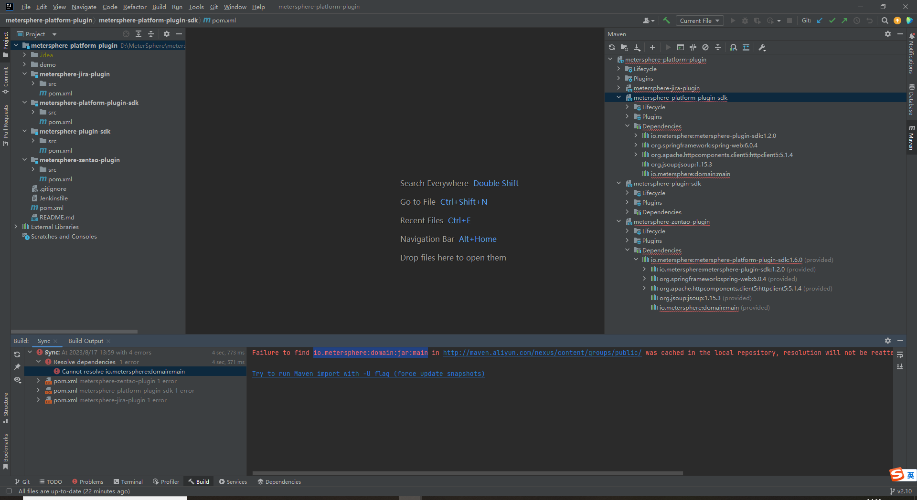Toggle Offline Mode in the Maven panel
The image size is (917, 500).
click(x=705, y=47)
